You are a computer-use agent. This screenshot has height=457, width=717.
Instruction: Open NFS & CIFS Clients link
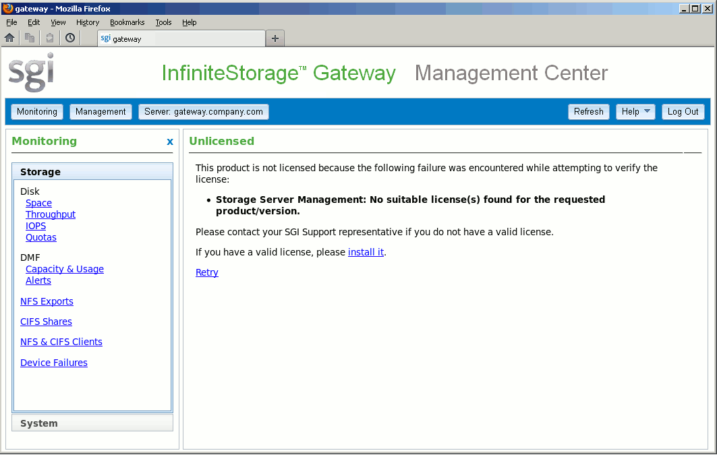click(61, 342)
